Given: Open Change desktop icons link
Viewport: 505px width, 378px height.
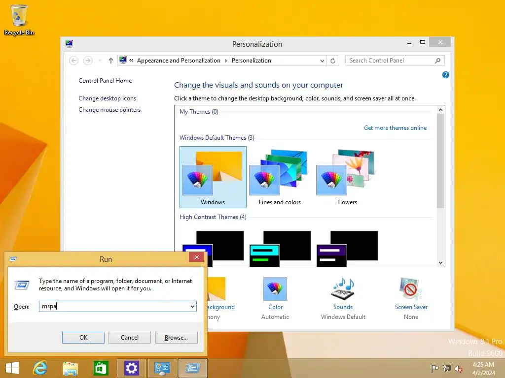Looking at the screenshot, I should [107, 98].
